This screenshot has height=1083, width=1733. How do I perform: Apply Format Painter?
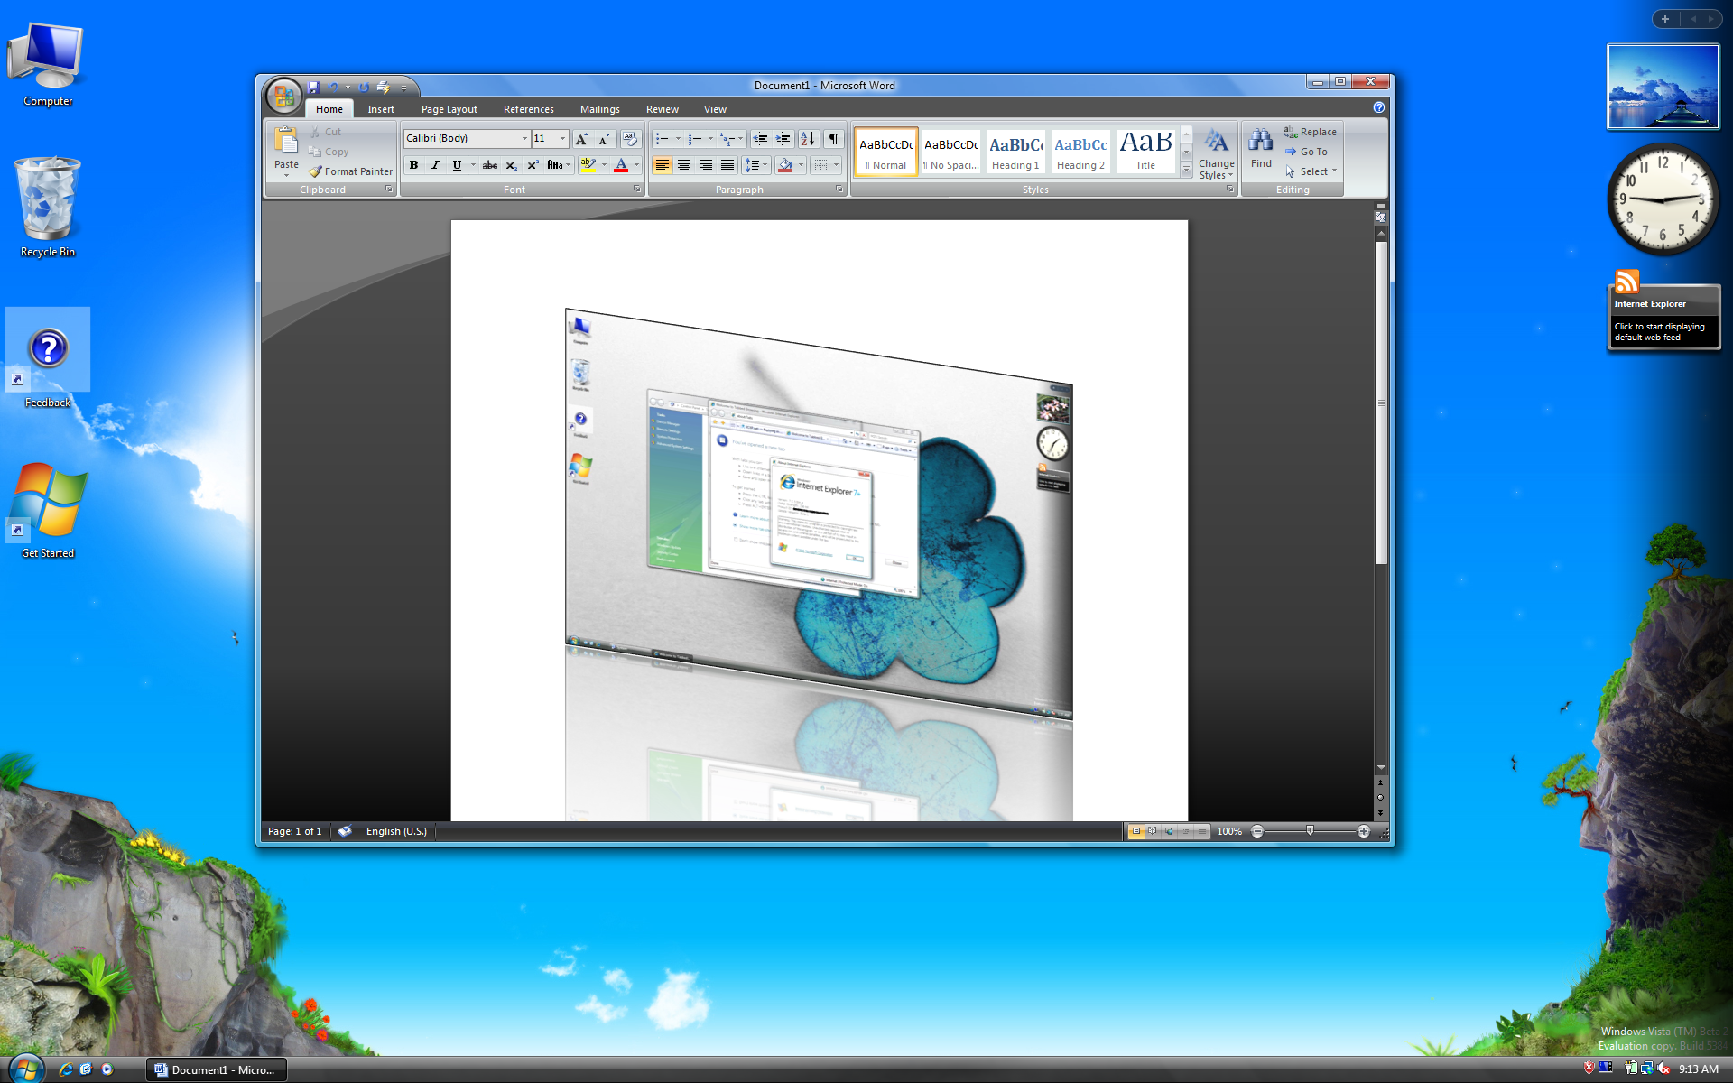350,171
